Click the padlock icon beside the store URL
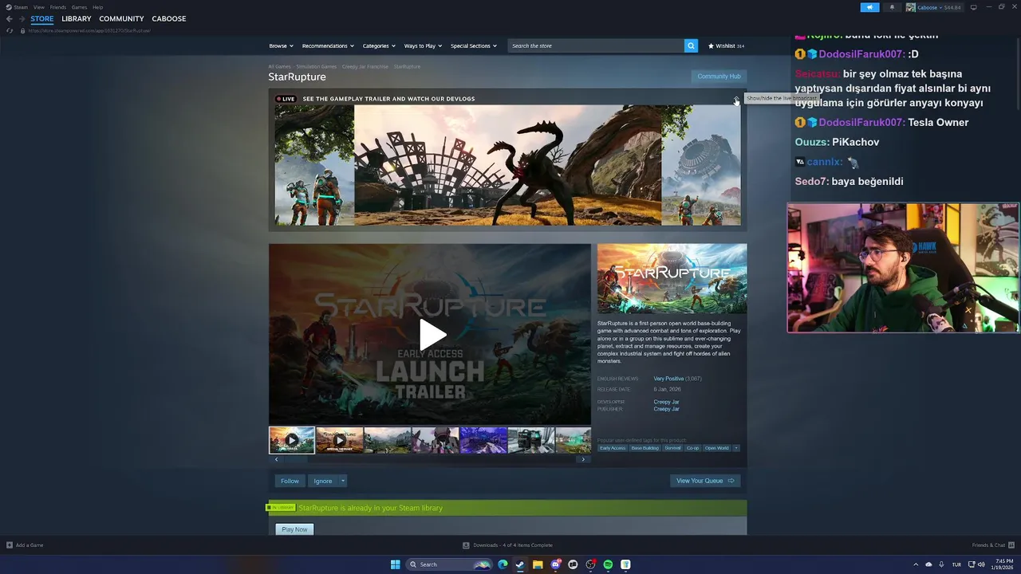This screenshot has width=1021, height=574. click(x=22, y=30)
